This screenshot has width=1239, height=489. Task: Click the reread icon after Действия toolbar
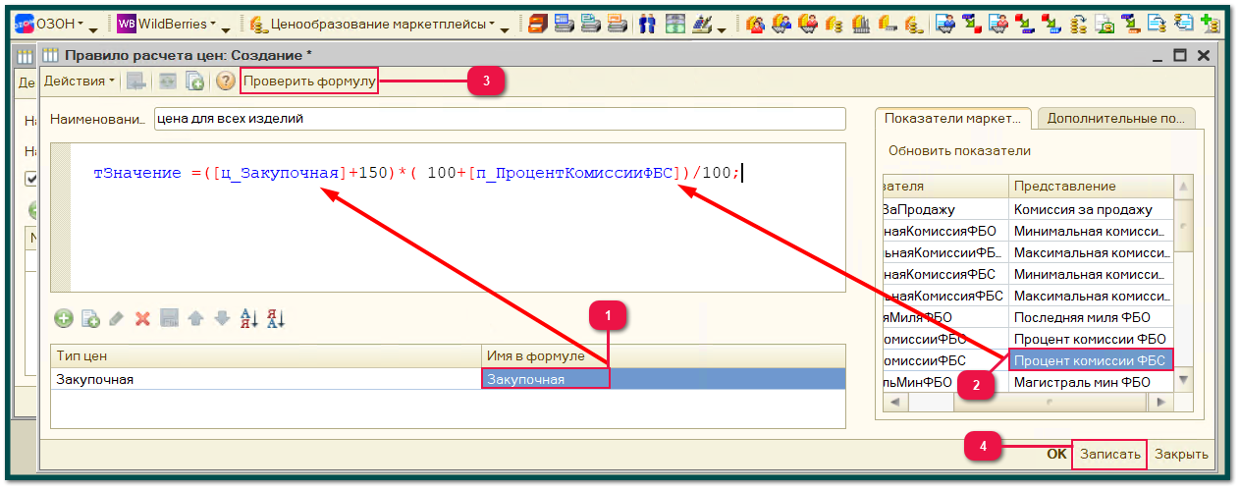pyautogui.click(x=167, y=81)
